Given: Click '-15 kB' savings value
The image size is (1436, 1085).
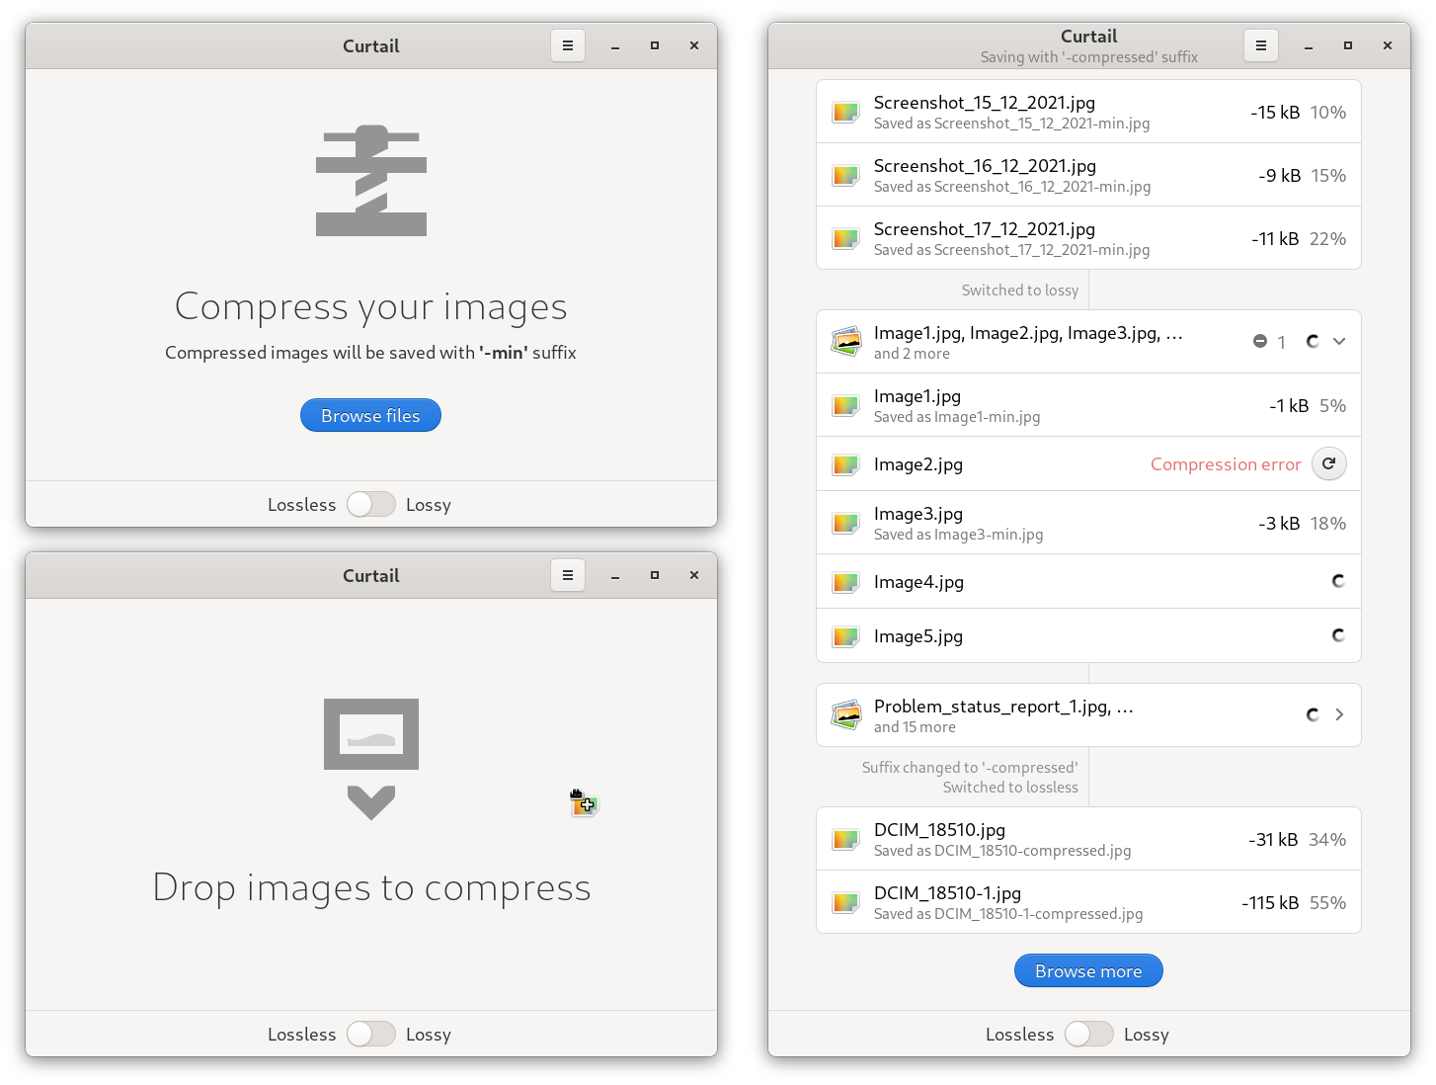Looking at the screenshot, I should click(1275, 113).
